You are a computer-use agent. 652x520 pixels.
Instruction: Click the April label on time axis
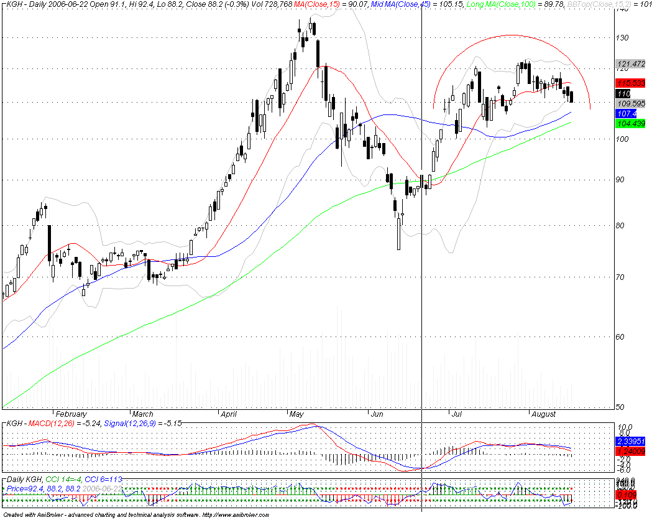tap(229, 414)
